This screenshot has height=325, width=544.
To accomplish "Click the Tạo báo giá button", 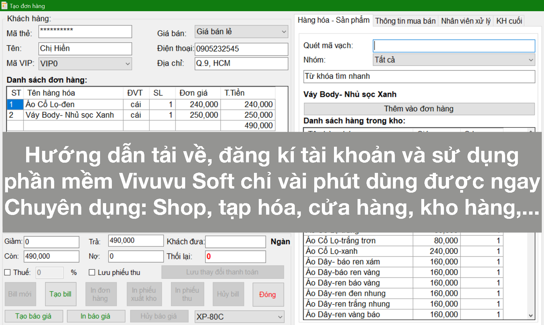I will (33, 316).
